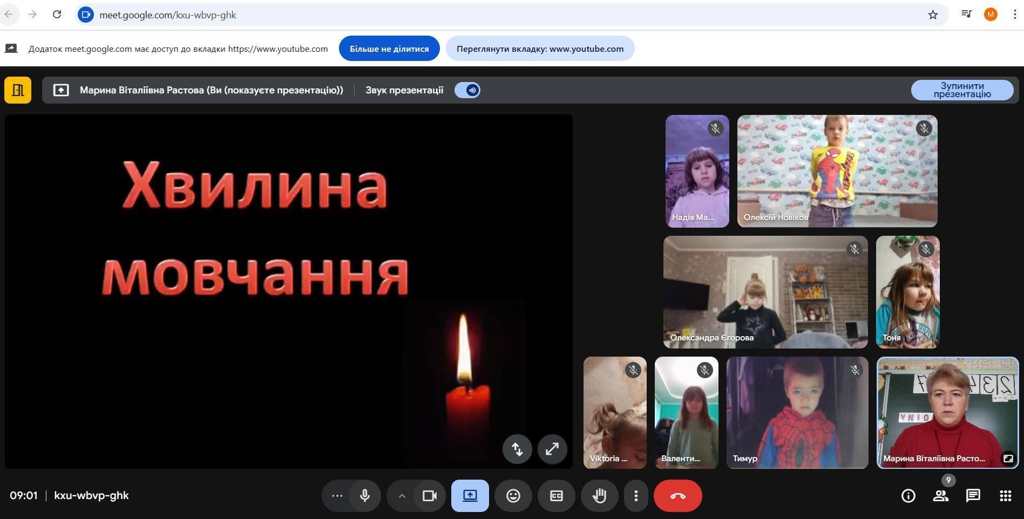1024x519 pixels.
Task: Open more options vertical dots menu
Action: click(636, 496)
